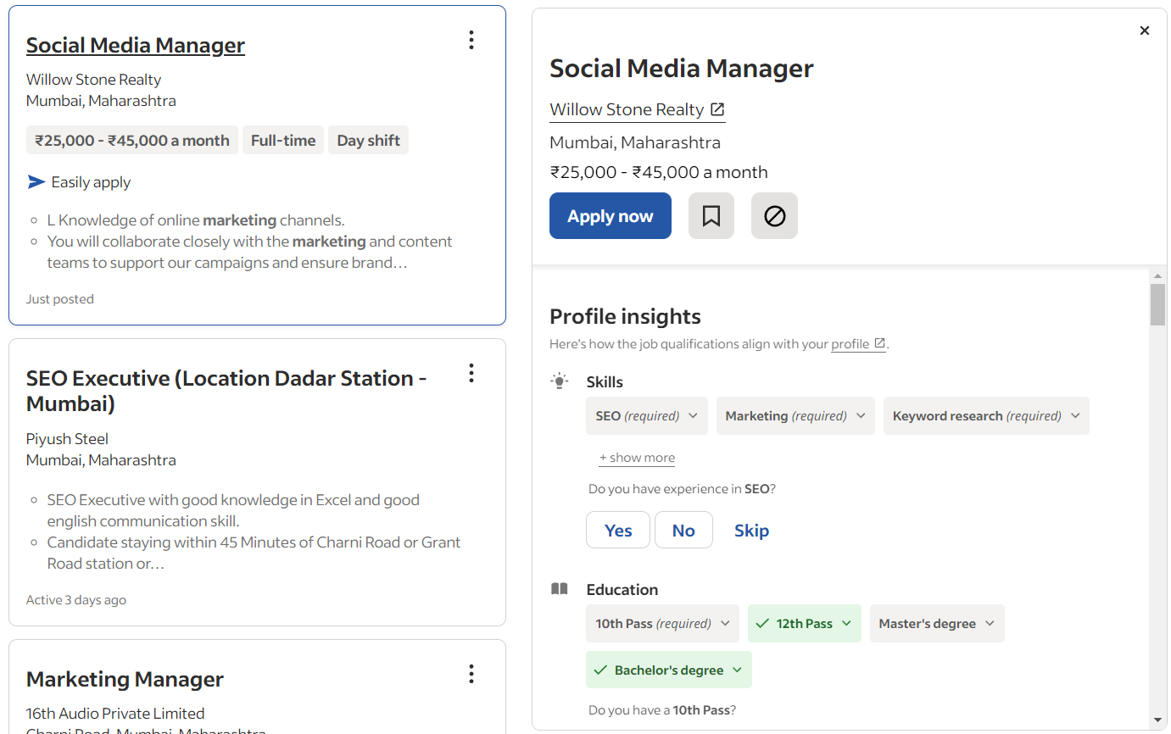
Task: Click + show more skills link
Action: pos(637,458)
